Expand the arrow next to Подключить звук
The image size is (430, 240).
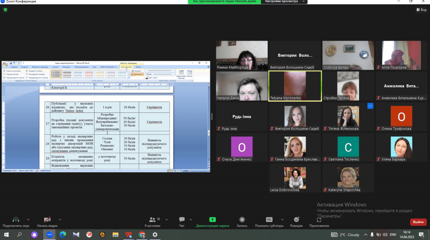pyautogui.click(x=28, y=219)
